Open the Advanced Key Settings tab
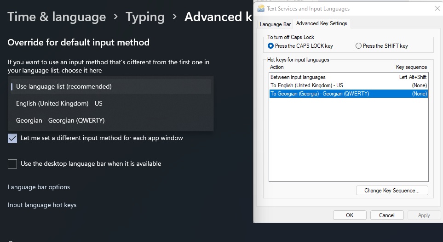This screenshot has width=443, height=242. coord(322,24)
